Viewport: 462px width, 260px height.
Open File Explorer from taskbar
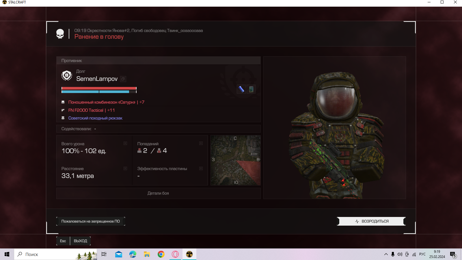[147, 254]
